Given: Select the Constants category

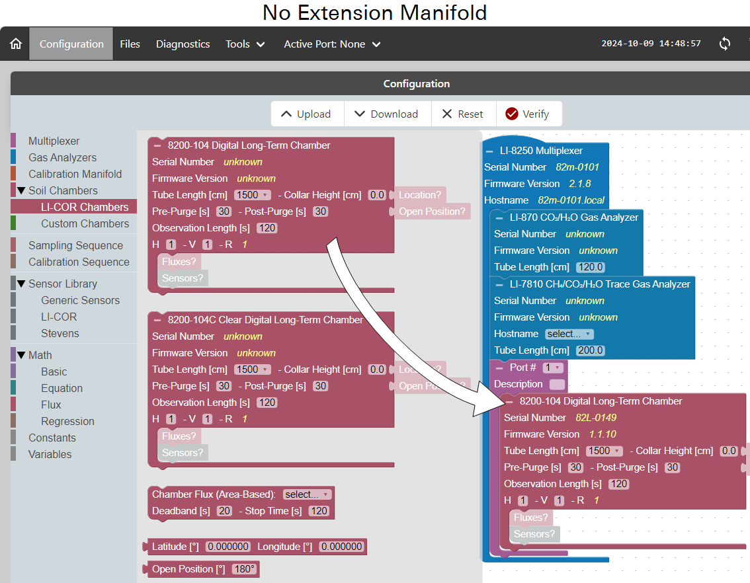Looking at the screenshot, I should [52, 438].
